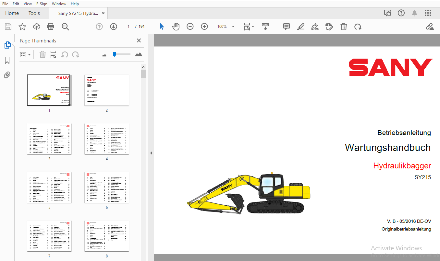Select page 7 thumbnail
Viewport: 440px width, 261px height.
pos(49,236)
